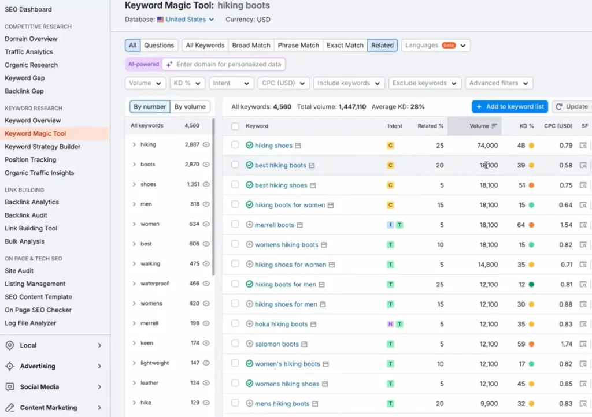The height and width of the screenshot is (417, 592).
Task: Click the Advertising target icon
Action: click(x=10, y=366)
